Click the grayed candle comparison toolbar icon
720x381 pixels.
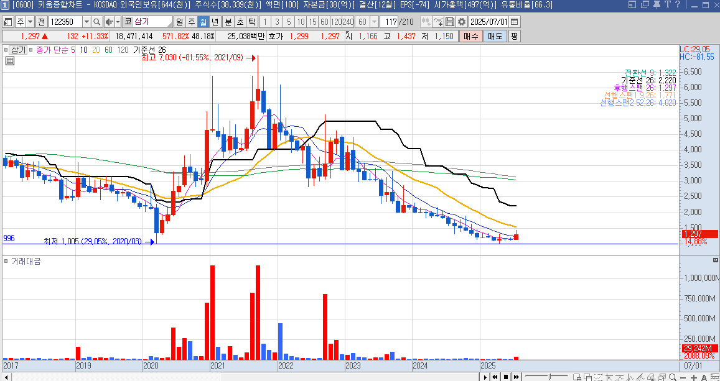426,22
